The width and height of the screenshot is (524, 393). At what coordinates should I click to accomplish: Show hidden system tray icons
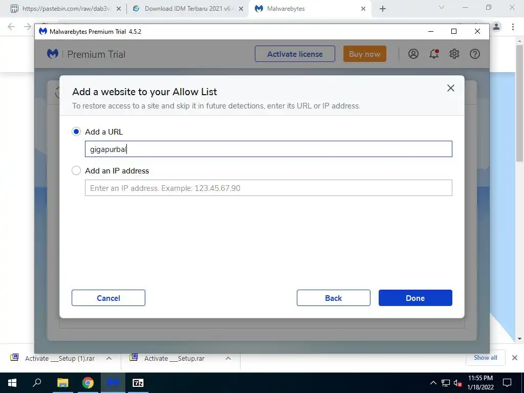click(x=433, y=383)
